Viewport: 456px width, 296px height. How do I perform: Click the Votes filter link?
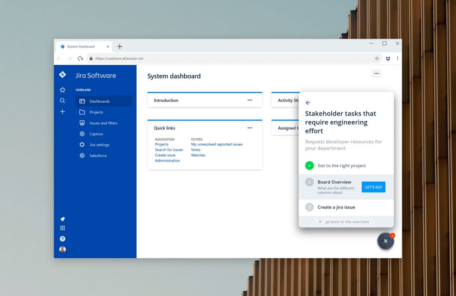click(x=196, y=150)
